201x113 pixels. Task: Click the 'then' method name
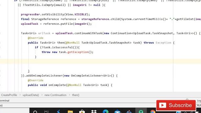tap(61, 43)
